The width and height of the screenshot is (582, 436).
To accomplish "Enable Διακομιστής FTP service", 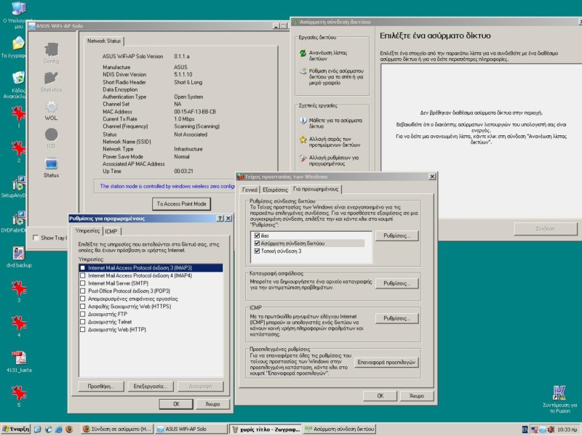I will coord(83,314).
